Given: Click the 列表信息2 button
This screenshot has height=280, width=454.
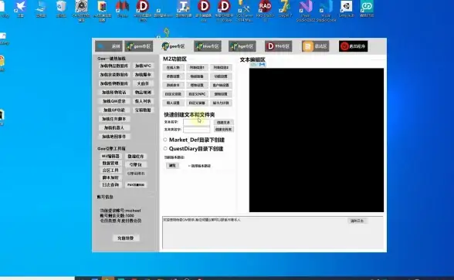Looking at the screenshot, I should (x=221, y=68).
